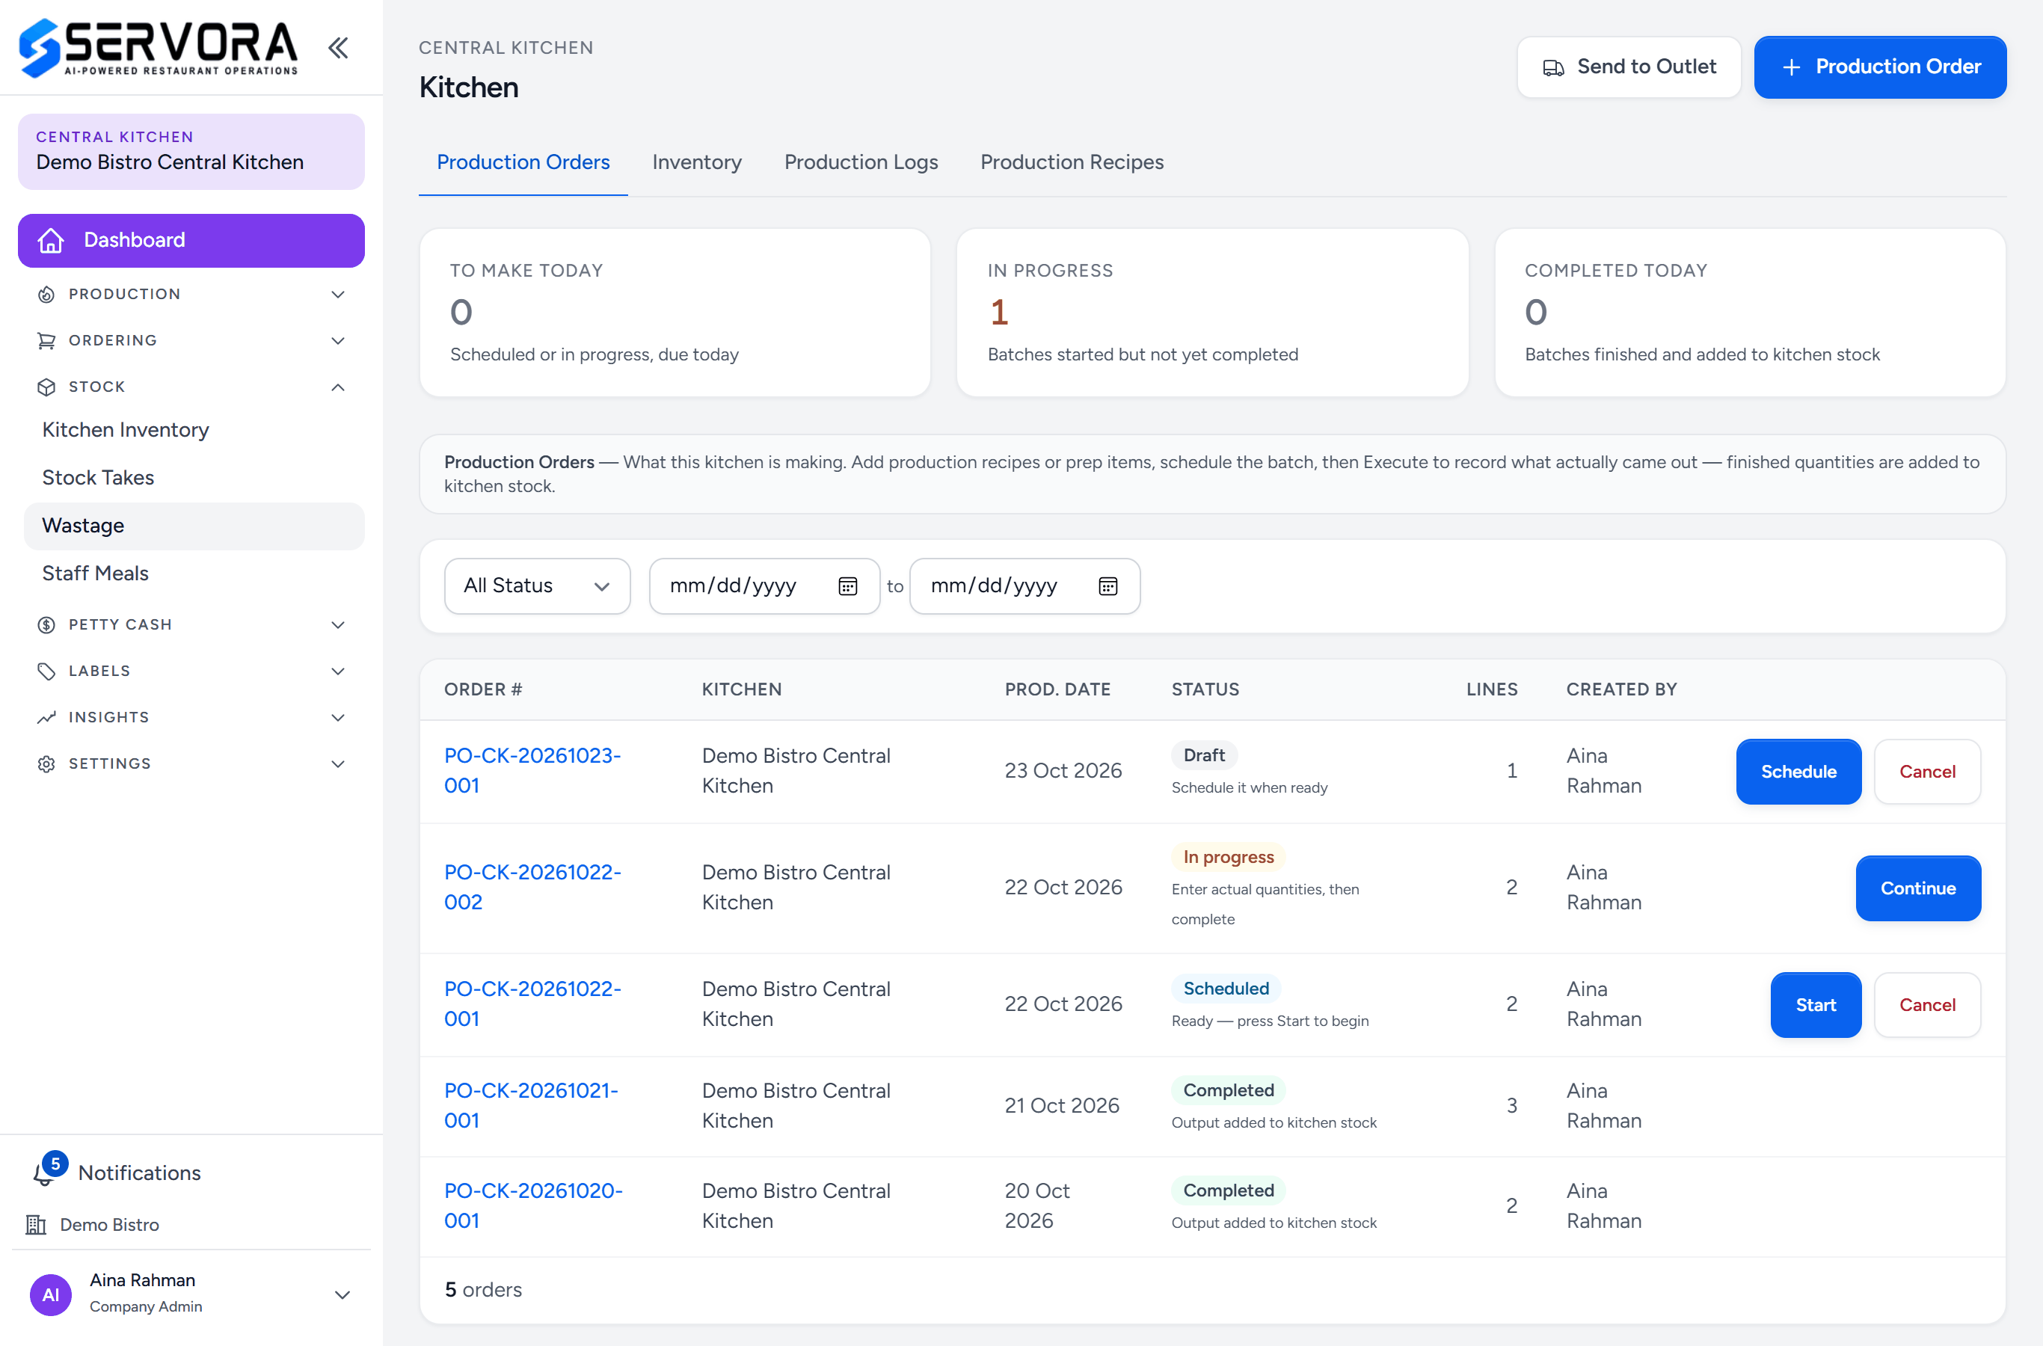Image resolution: width=2043 pixels, height=1346 pixels.
Task: Expand the Ordering section chevron
Action: click(338, 341)
